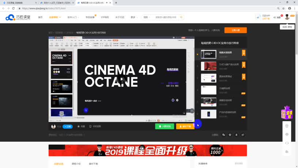Open the sixth playlist video with phone thumbnail
The width and height of the screenshot is (298, 168).
pos(208,114)
